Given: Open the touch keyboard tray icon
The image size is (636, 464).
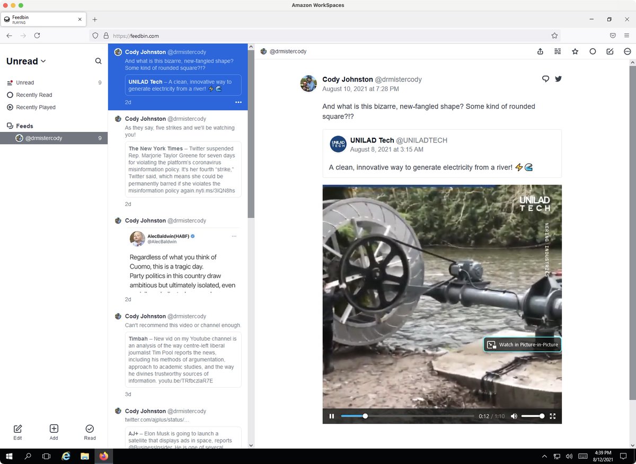Looking at the screenshot, I should 583,456.
